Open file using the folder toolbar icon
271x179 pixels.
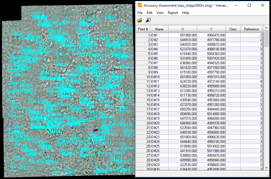click(x=140, y=21)
